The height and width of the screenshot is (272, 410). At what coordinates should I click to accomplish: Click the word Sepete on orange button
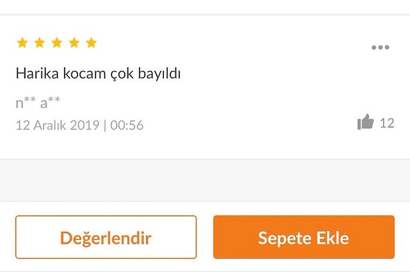(x=285, y=238)
